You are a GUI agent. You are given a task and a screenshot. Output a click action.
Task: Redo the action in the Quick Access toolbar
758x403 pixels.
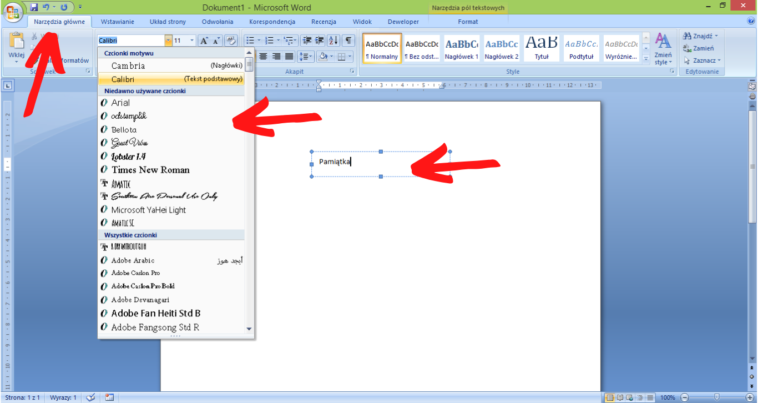64,7
